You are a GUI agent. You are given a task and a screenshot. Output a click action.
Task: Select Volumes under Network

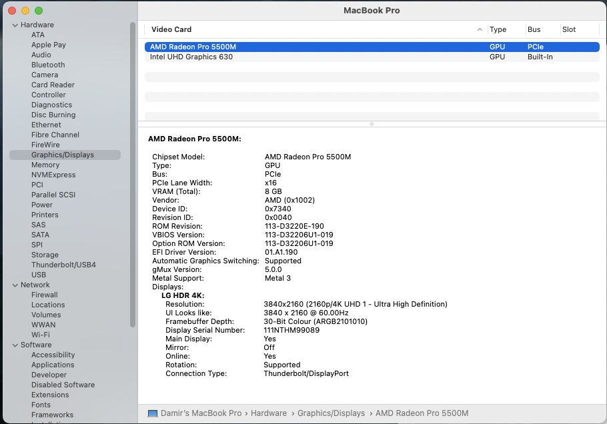46,315
